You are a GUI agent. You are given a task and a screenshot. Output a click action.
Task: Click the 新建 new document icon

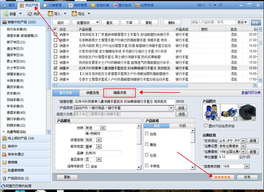pos(6,14)
